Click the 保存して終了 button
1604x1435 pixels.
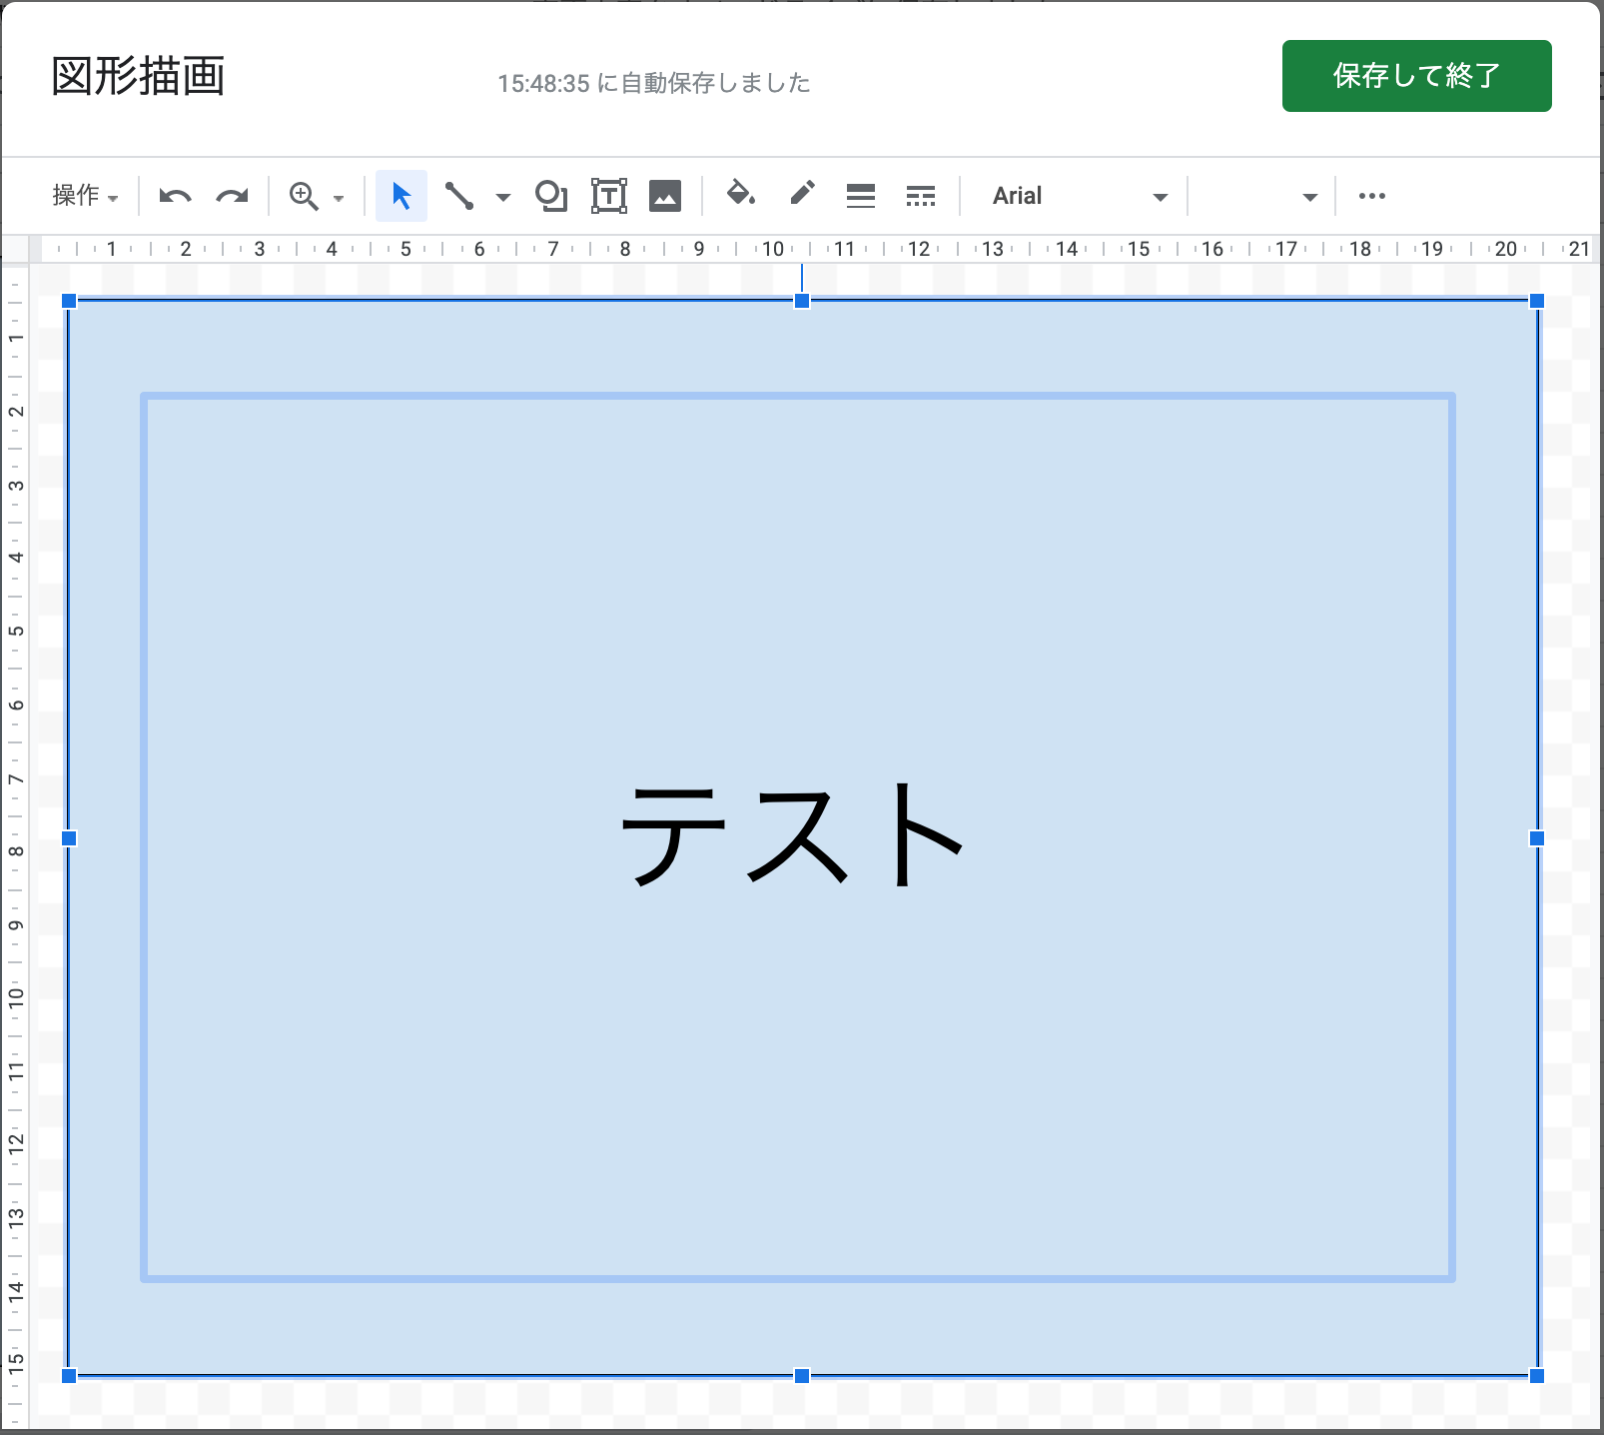click(x=1416, y=76)
